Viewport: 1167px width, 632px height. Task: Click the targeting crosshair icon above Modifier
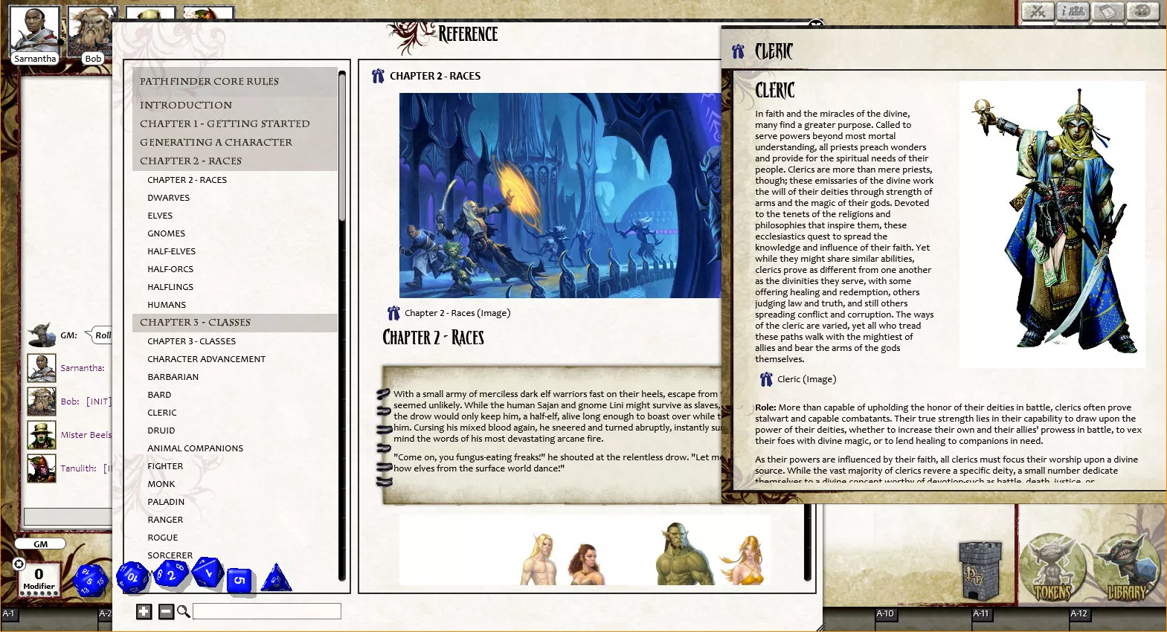(19, 564)
